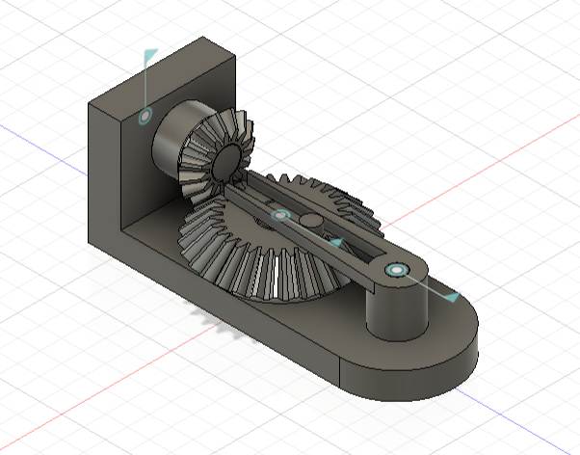This screenshot has height=455, width=580.
Task: Pick the side face of the cylindrical pivot post
Action: (396, 311)
